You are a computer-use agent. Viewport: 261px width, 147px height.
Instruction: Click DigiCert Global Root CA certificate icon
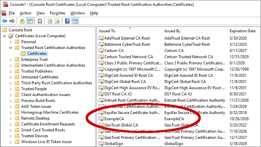[101, 82]
